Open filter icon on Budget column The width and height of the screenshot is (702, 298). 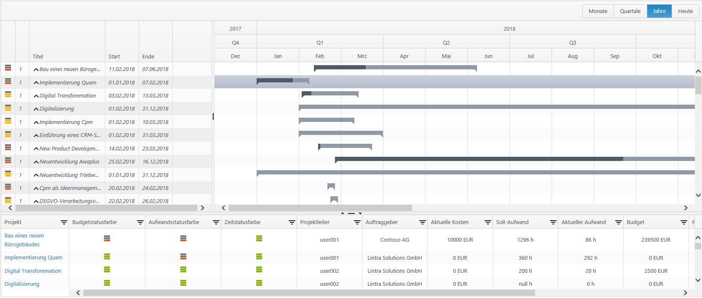683,222
